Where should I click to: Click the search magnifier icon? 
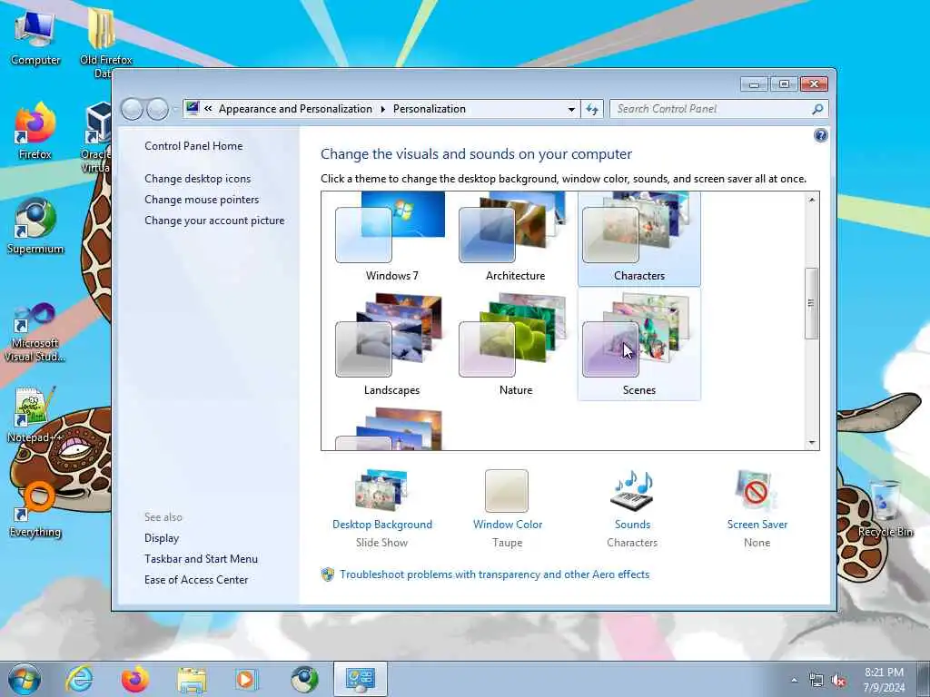click(x=817, y=109)
